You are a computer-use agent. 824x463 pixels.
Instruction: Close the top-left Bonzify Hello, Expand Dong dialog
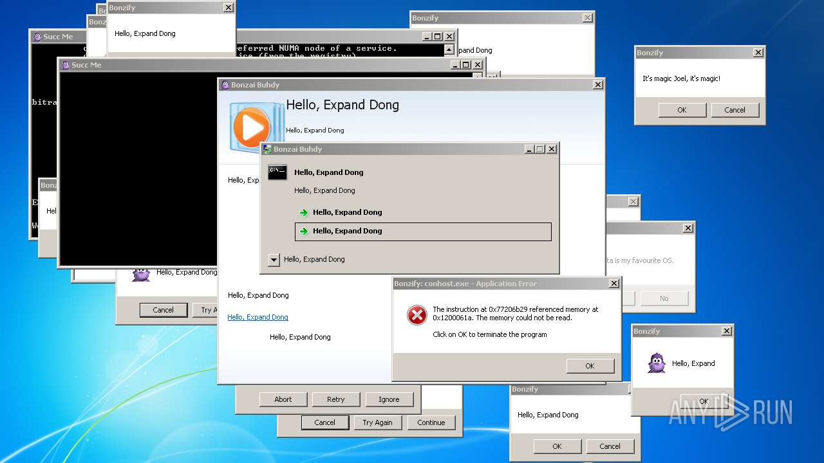pyautogui.click(x=228, y=8)
